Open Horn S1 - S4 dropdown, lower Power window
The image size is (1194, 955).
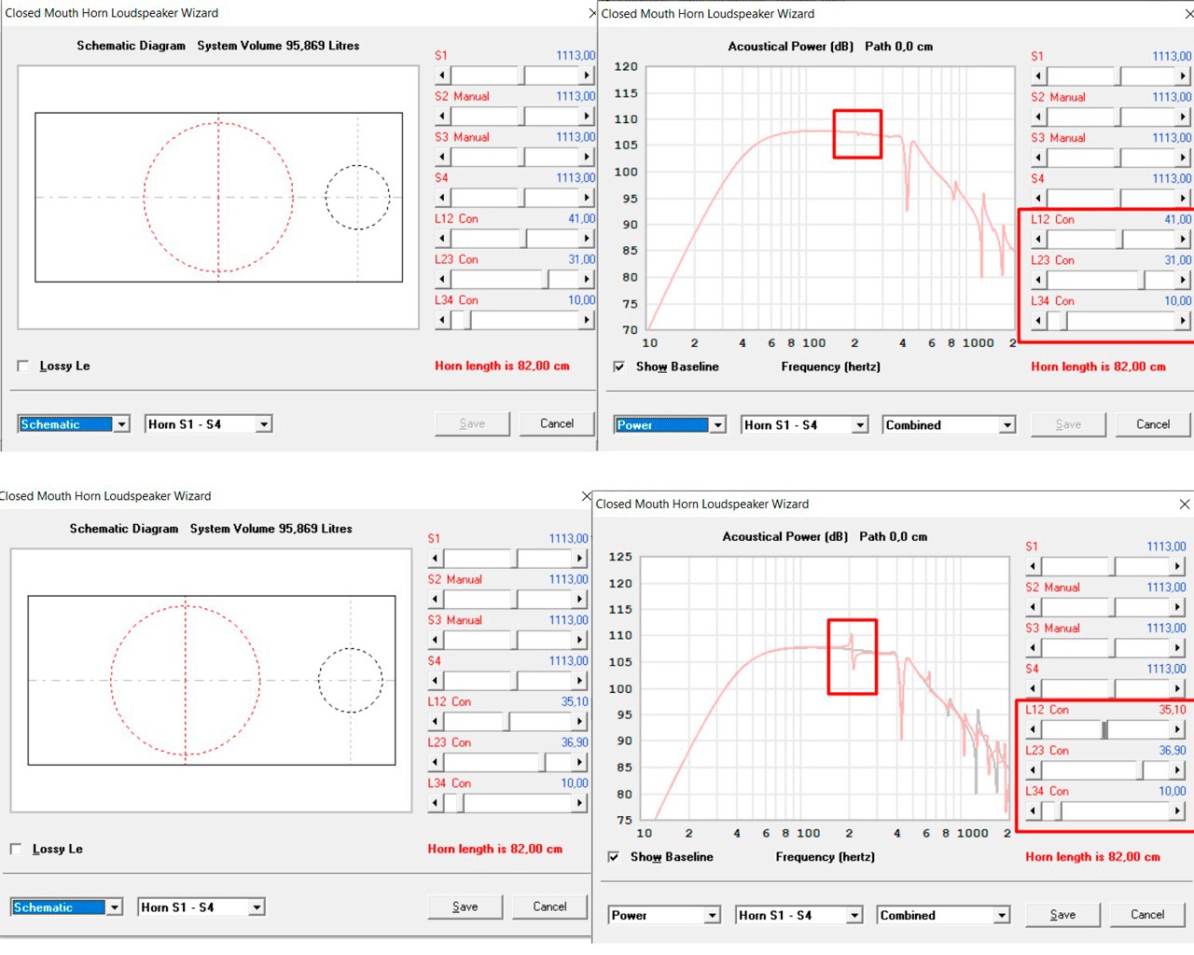point(854,916)
